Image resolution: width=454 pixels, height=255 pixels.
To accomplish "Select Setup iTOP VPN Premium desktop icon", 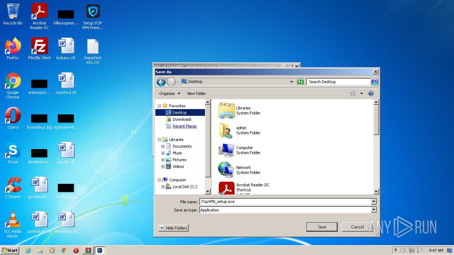I will pos(93,17).
